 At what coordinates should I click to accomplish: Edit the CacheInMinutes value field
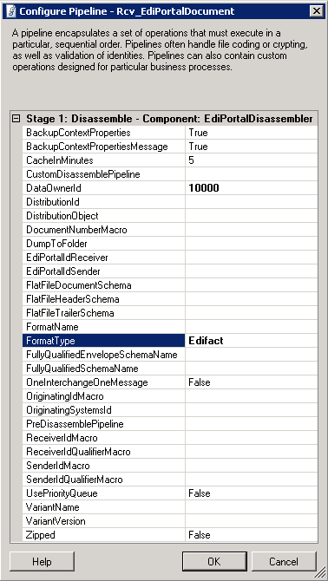click(x=252, y=160)
